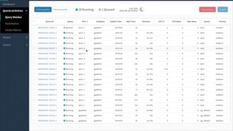Viewport: 233px width, 131px height.
Task: Tick checkbox of query submitted 10:43:42
Action: click(34, 110)
